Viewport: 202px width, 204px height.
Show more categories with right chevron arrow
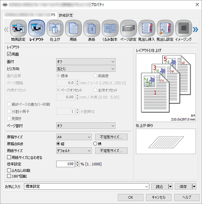(195, 29)
